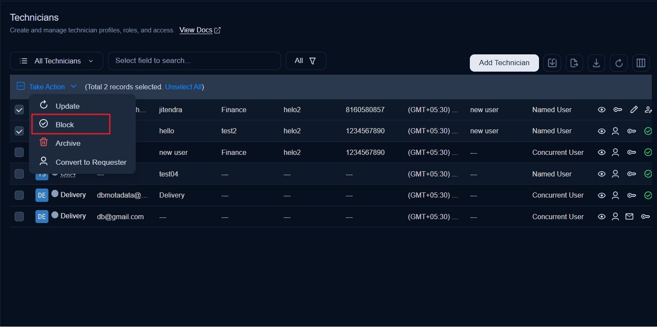Open the All Technicians dropdown
The height and width of the screenshot is (327, 657).
point(57,61)
